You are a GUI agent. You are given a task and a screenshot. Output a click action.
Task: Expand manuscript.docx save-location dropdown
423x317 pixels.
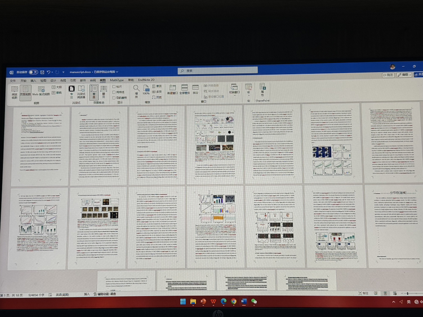[x=117, y=72]
